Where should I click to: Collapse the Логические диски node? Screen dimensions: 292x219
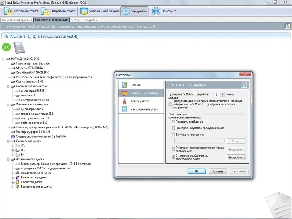point(8,141)
